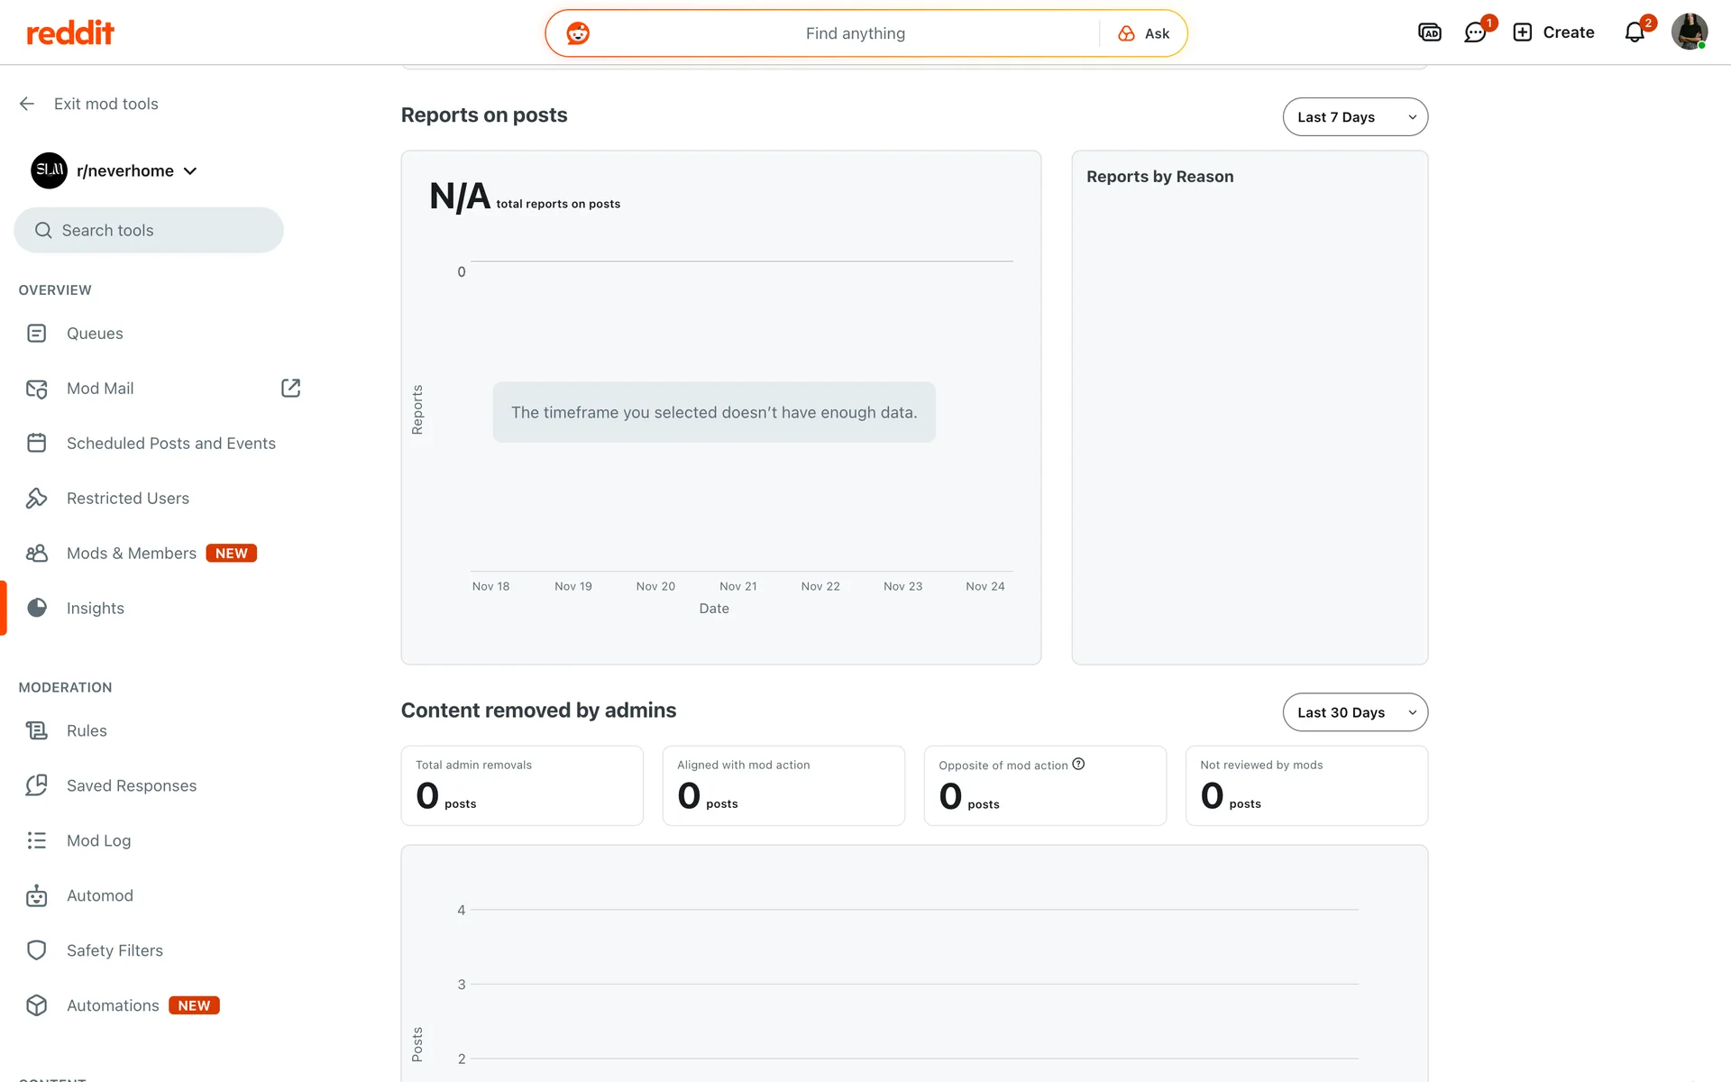Open Queues in the sidebar
The width and height of the screenshot is (1731, 1082).
(95, 334)
